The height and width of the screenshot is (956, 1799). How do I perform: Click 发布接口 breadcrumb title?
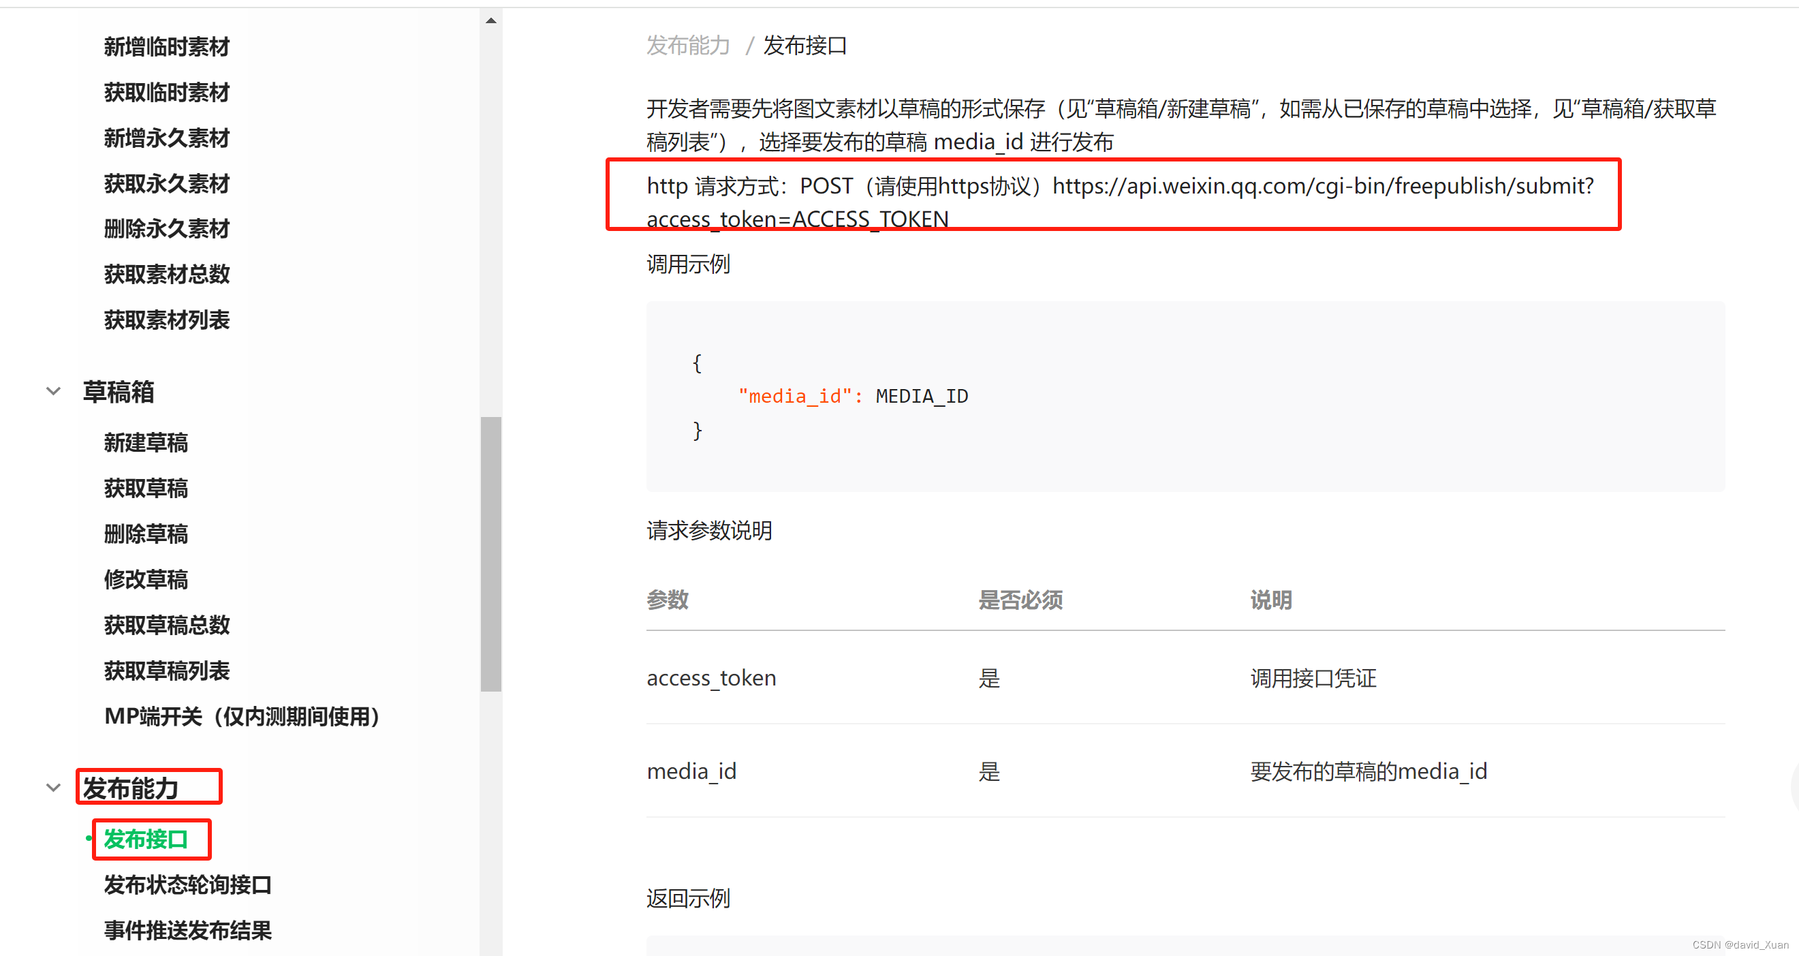804,45
